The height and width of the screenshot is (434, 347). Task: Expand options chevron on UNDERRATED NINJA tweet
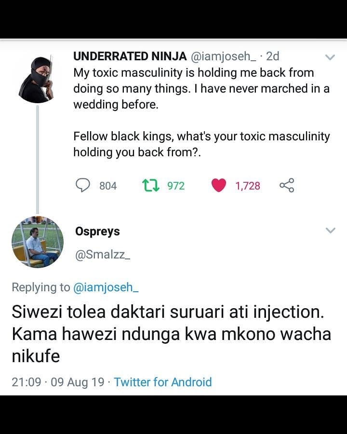pyautogui.click(x=330, y=57)
